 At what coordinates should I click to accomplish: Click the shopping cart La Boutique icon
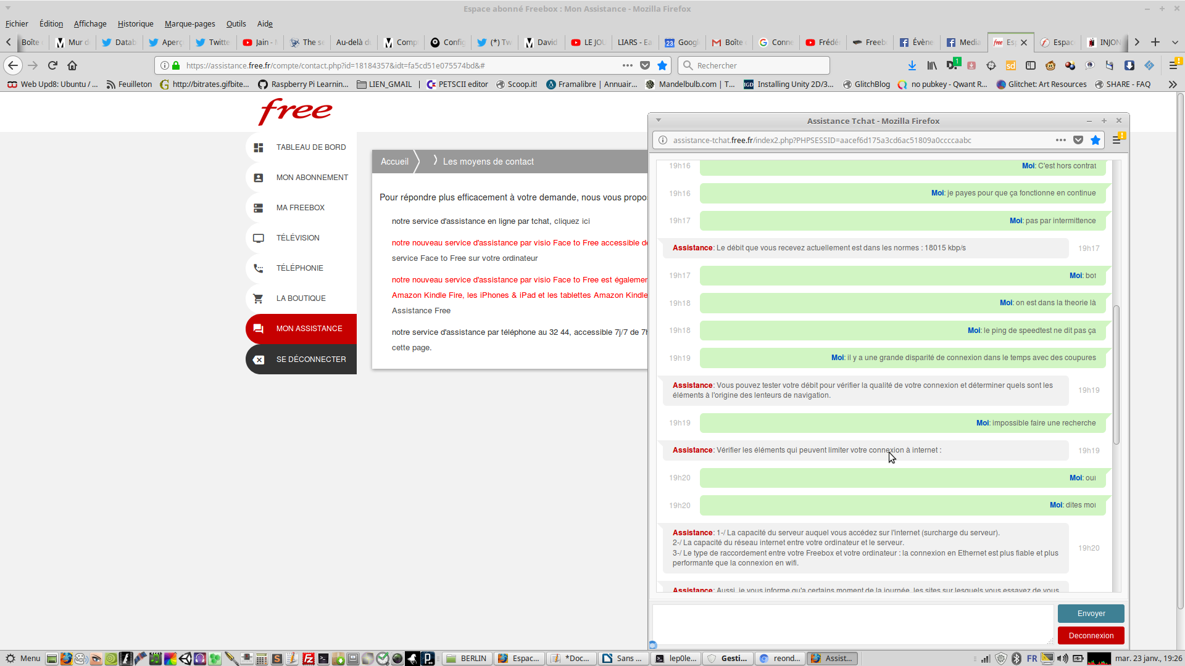click(x=259, y=298)
